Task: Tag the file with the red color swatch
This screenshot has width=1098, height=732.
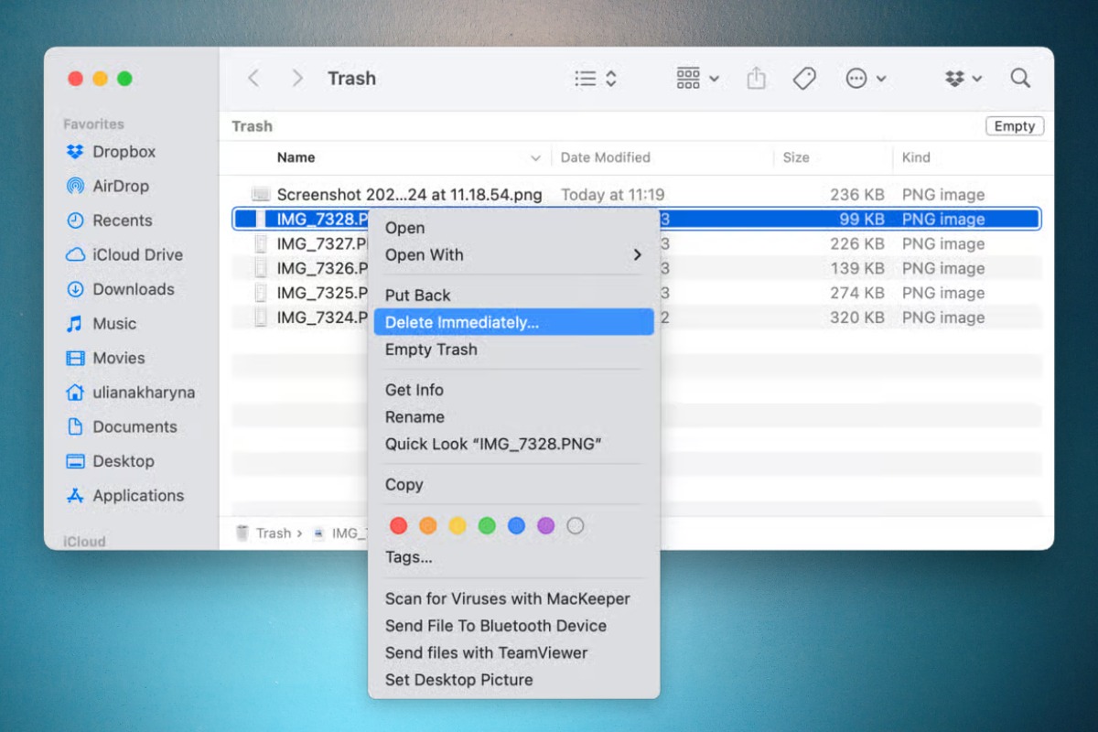Action: [398, 525]
